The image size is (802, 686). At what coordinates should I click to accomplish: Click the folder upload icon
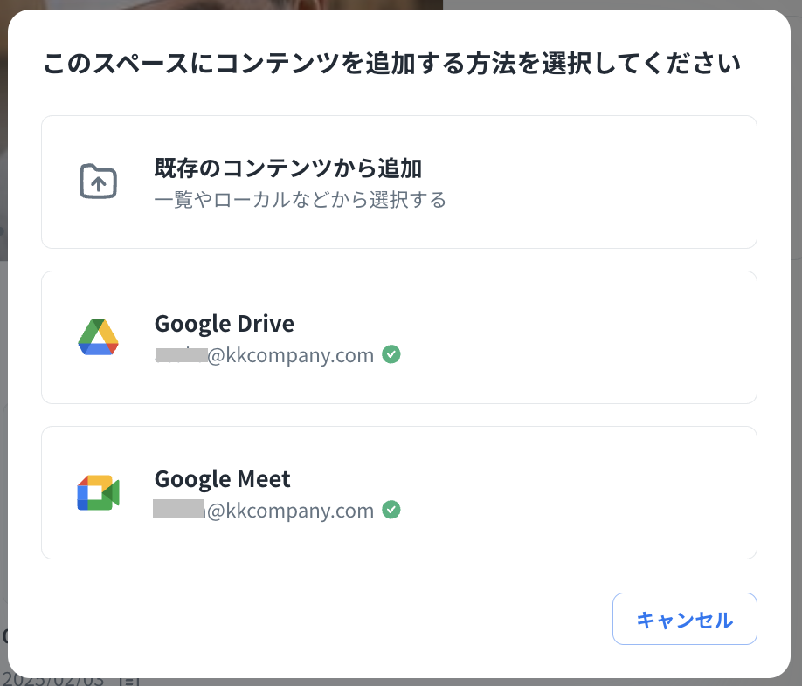coord(98,182)
